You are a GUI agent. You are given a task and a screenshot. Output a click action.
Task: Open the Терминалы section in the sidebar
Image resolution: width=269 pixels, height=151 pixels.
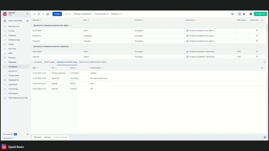click(13, 84)
